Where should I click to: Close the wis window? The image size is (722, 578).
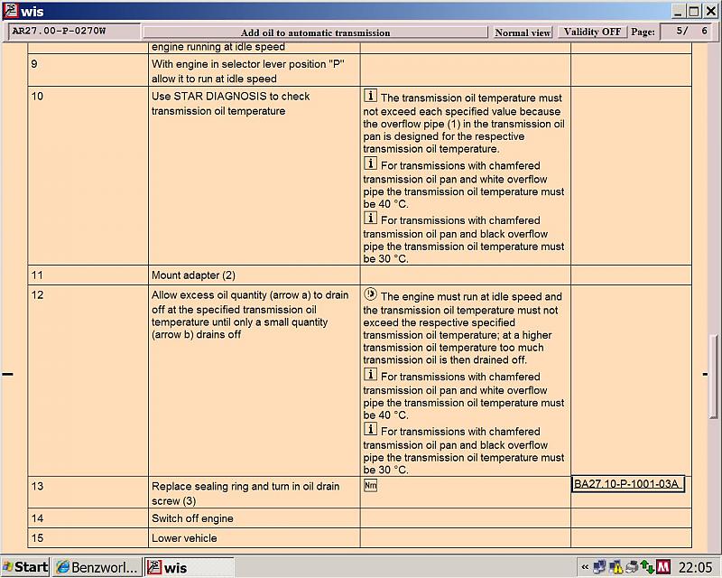tap(710, 11)
